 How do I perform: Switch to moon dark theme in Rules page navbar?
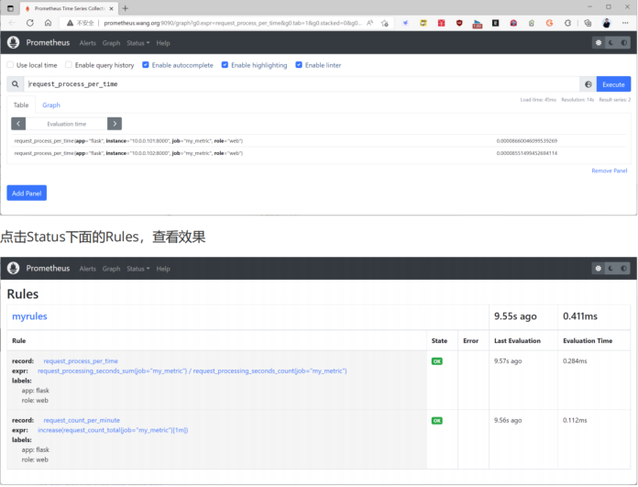tap(610, 269)
